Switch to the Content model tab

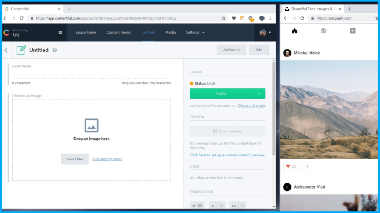pyautogui.click(x=119, y=33)
